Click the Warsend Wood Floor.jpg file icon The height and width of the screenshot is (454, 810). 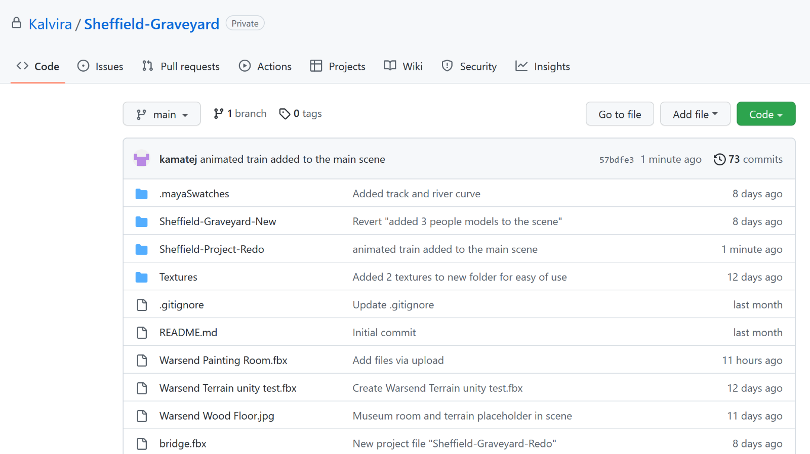point(142,416)
